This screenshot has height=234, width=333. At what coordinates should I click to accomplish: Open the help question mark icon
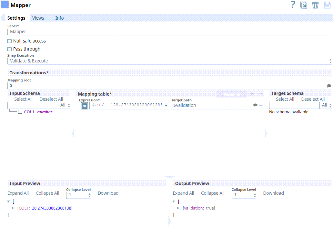tap(293, 5)
